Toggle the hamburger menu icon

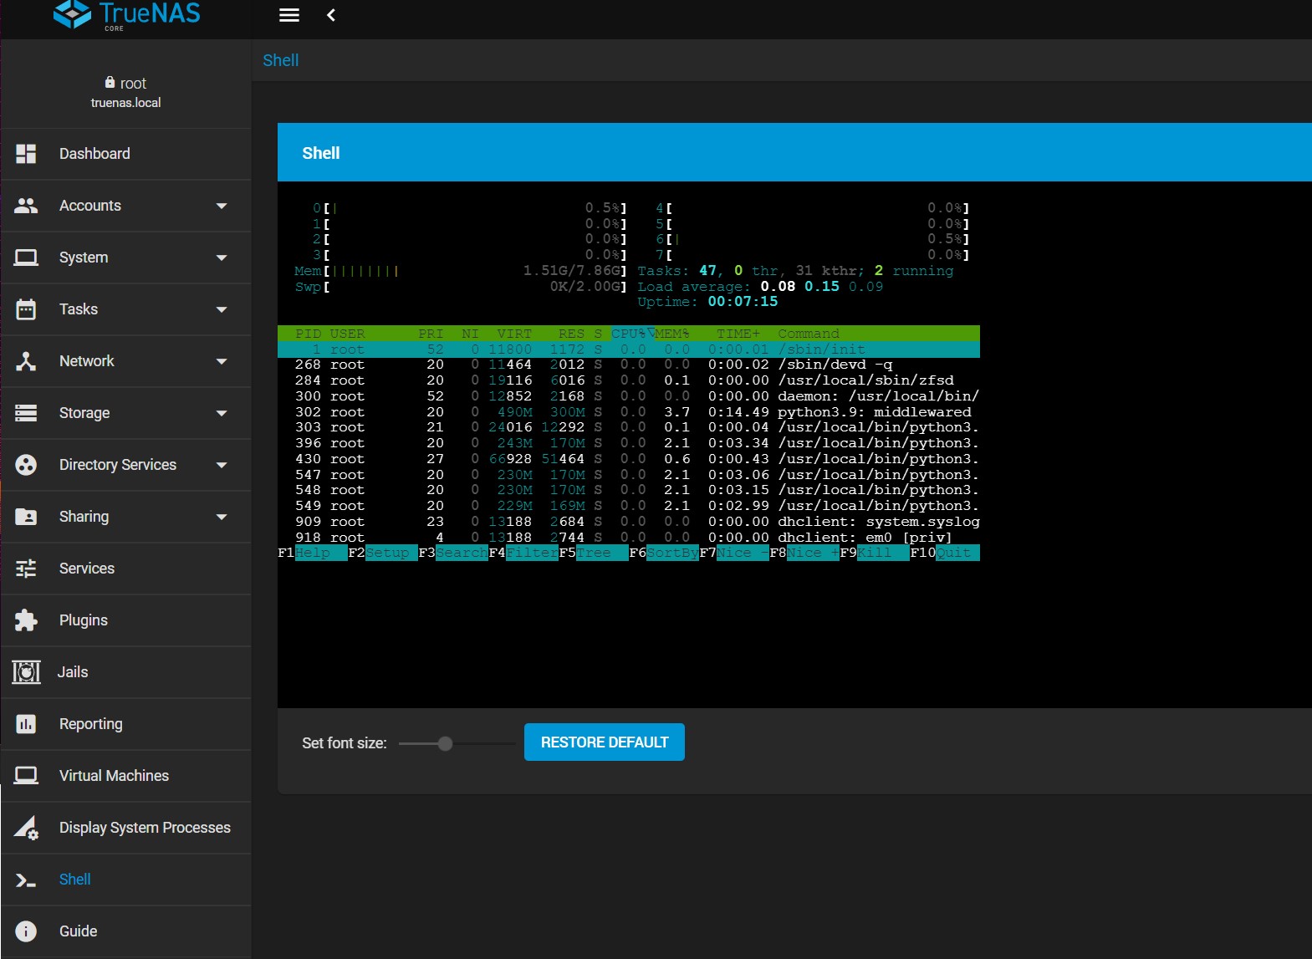[x=289, y=15]
